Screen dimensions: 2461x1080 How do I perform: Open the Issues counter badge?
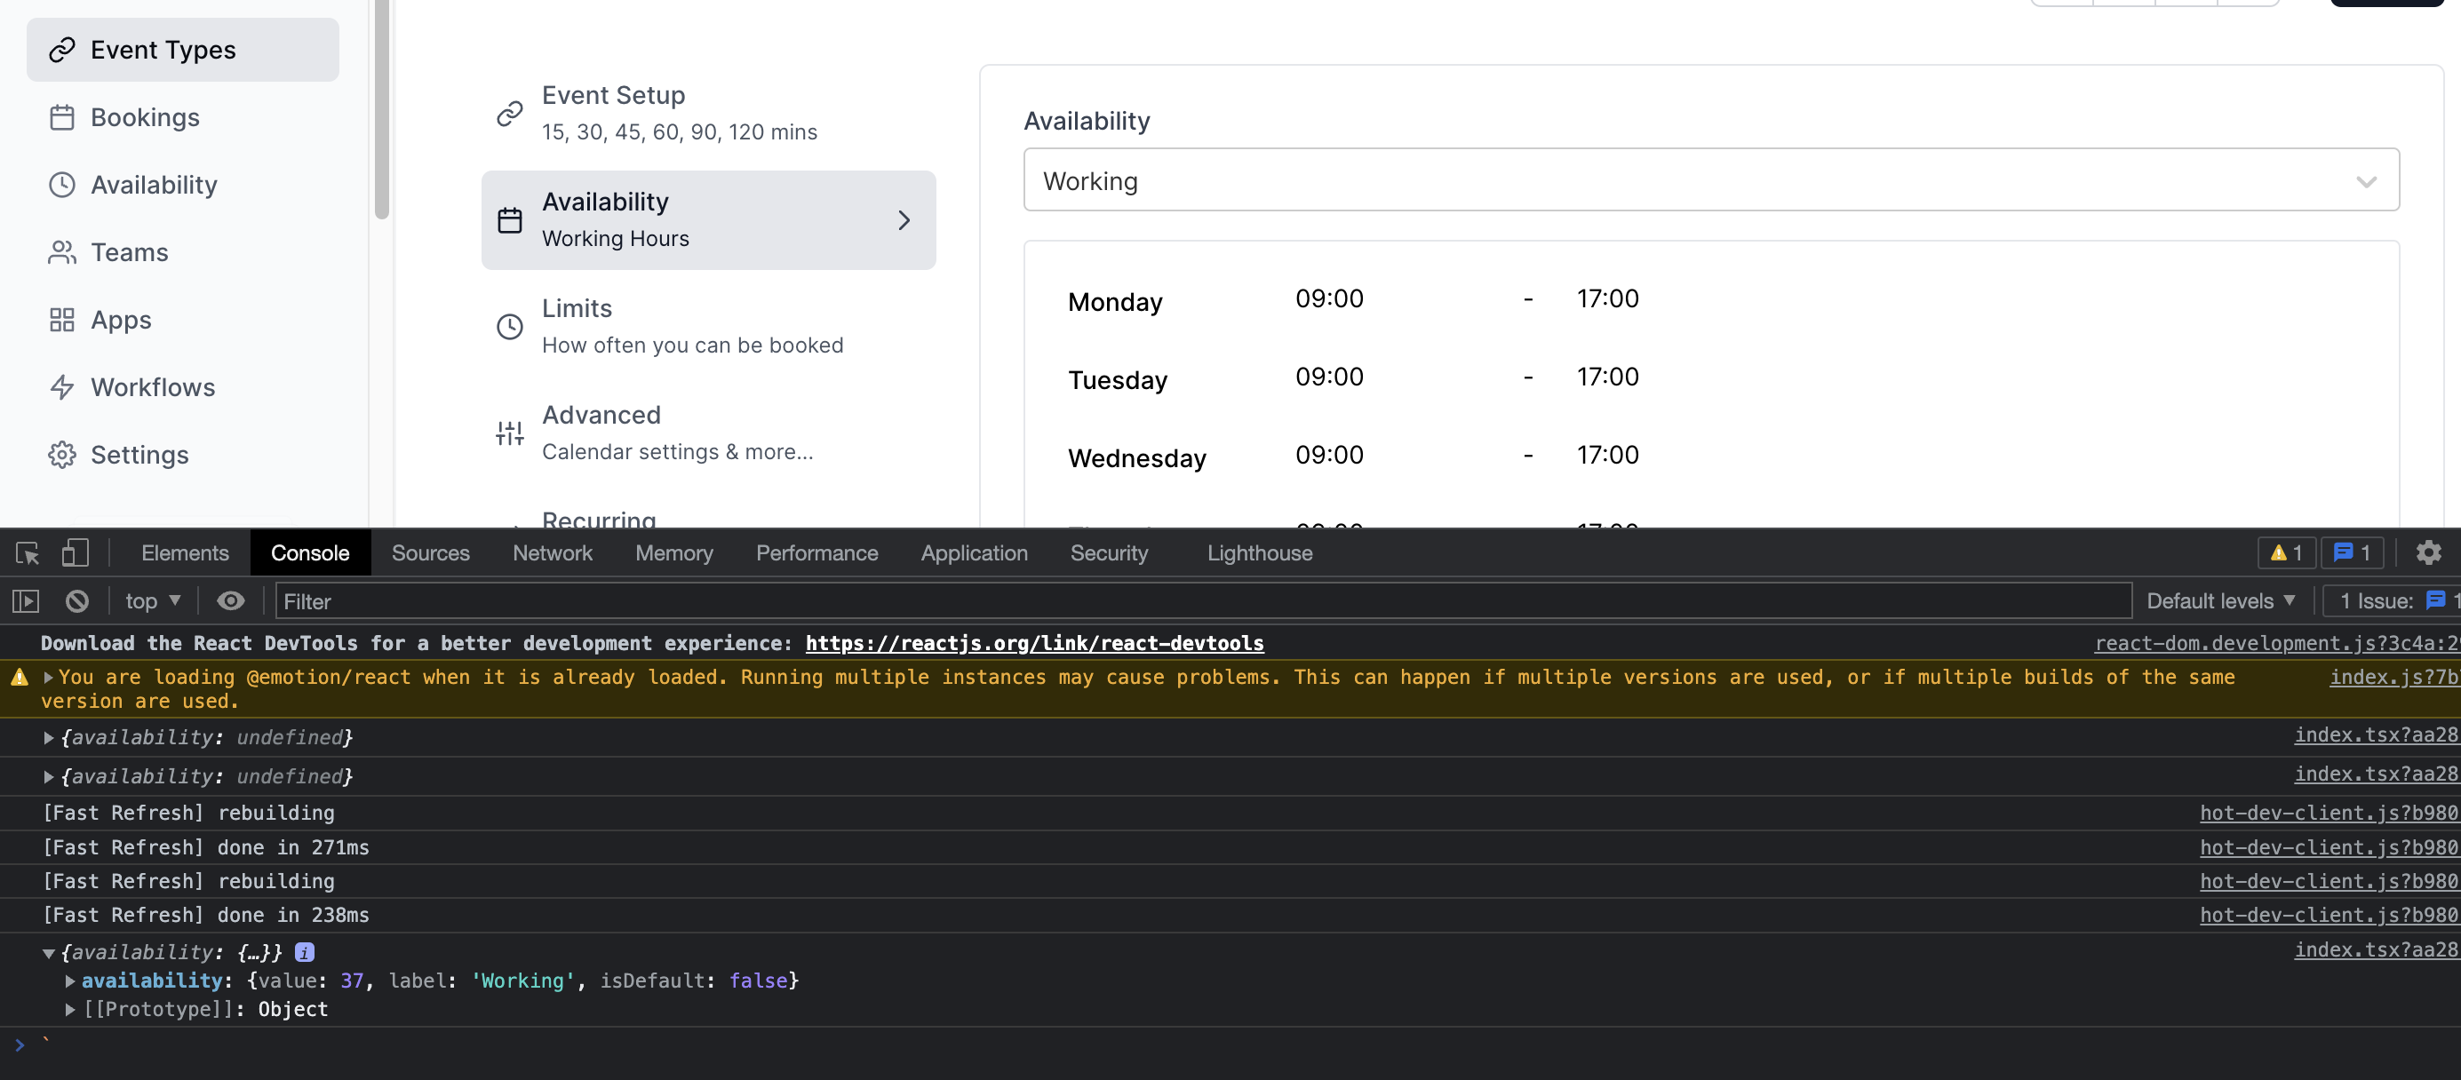click(x=2351, y=553)
